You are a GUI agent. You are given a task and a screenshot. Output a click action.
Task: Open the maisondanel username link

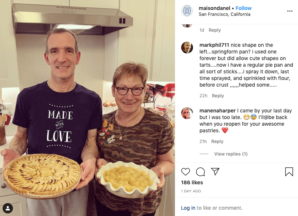point(214,8)
